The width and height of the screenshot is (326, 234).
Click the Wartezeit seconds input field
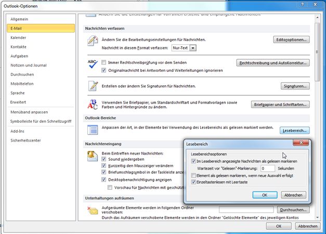tap(267, 168)
